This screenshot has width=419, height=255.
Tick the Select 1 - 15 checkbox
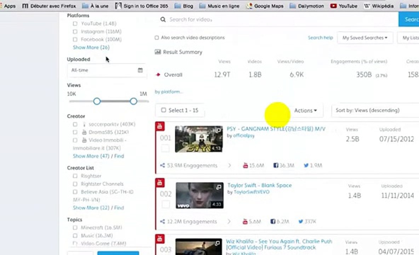(163, 110)
